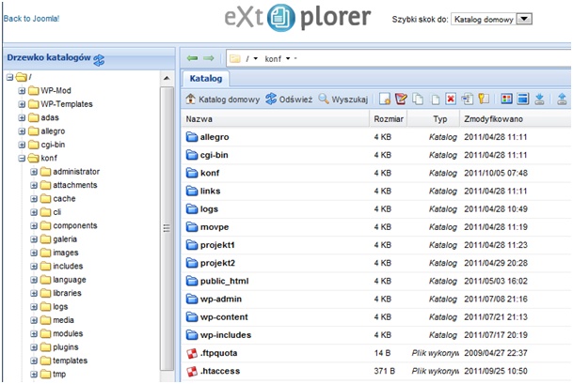The height and width of the screenshot is (384, 573).
Task: Click the colored grid view icon
Action: pos(506,99)
